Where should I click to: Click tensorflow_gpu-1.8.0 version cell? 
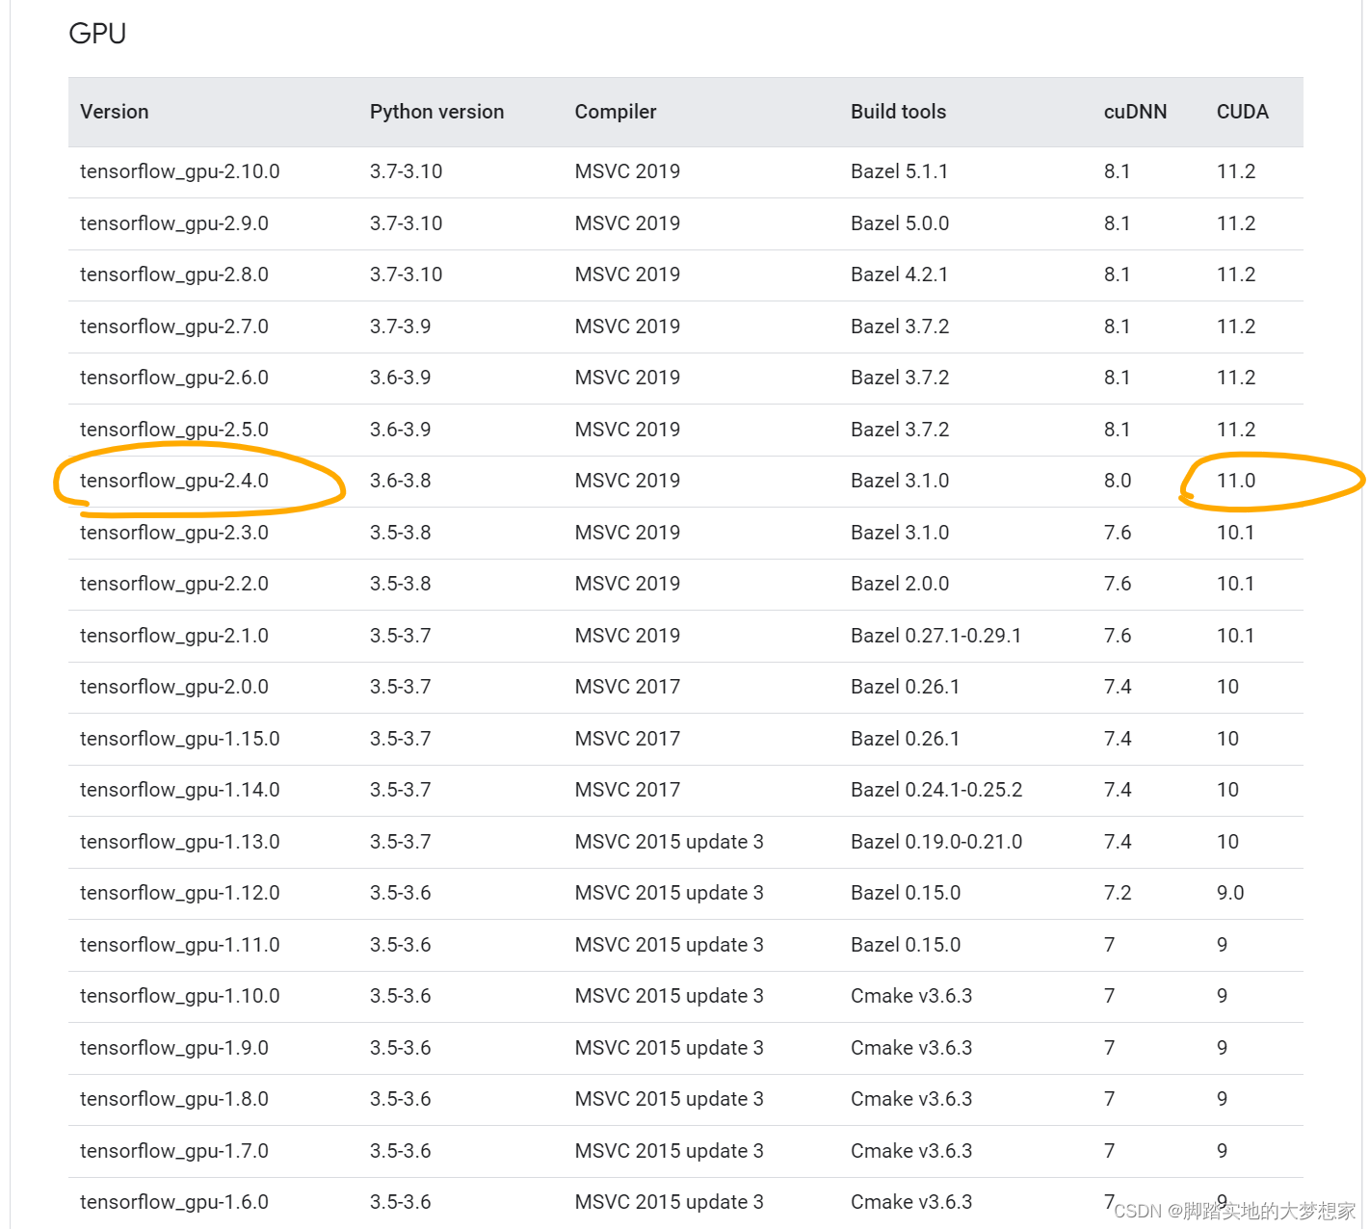[x=174, y=1099]
